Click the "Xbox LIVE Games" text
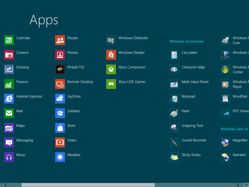Image resolution: width=249 pixels, height=187 pixels. click(x=132, y=82)
